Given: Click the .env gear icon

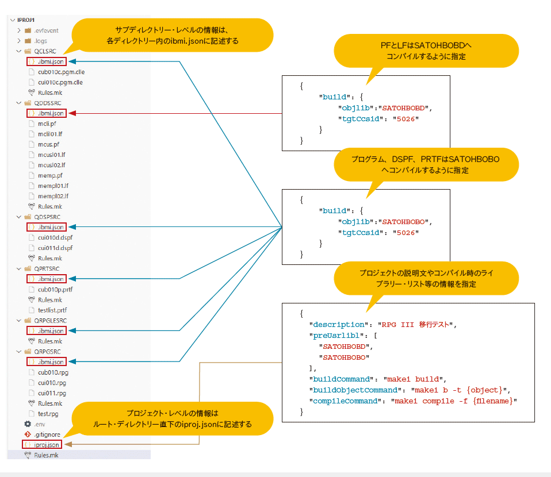Looking at the screenshot, I should tap(27, 424).
